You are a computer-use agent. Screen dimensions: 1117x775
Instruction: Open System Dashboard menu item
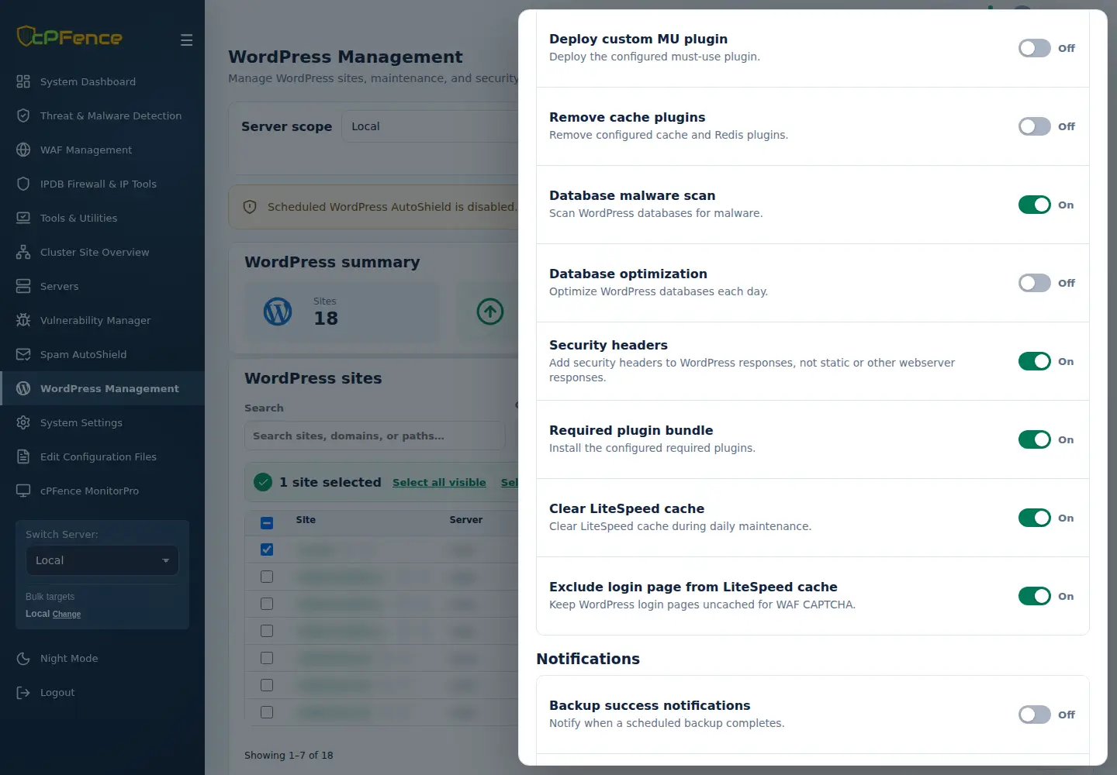pos(102,81)
